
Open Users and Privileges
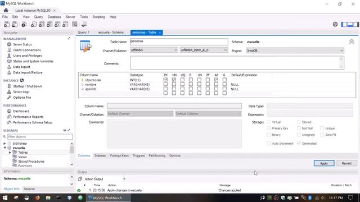(28, 56)
